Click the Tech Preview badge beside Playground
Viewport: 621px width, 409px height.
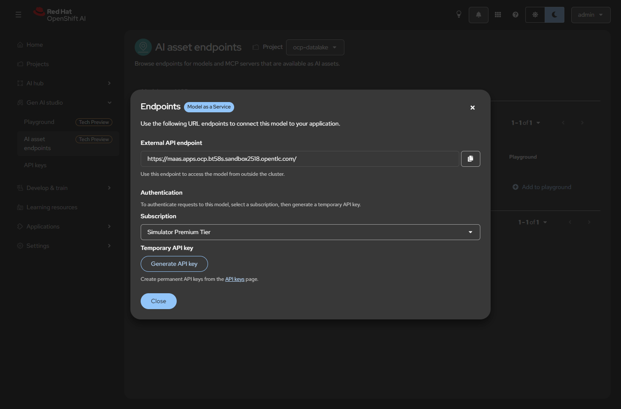[x=94, y=122]
